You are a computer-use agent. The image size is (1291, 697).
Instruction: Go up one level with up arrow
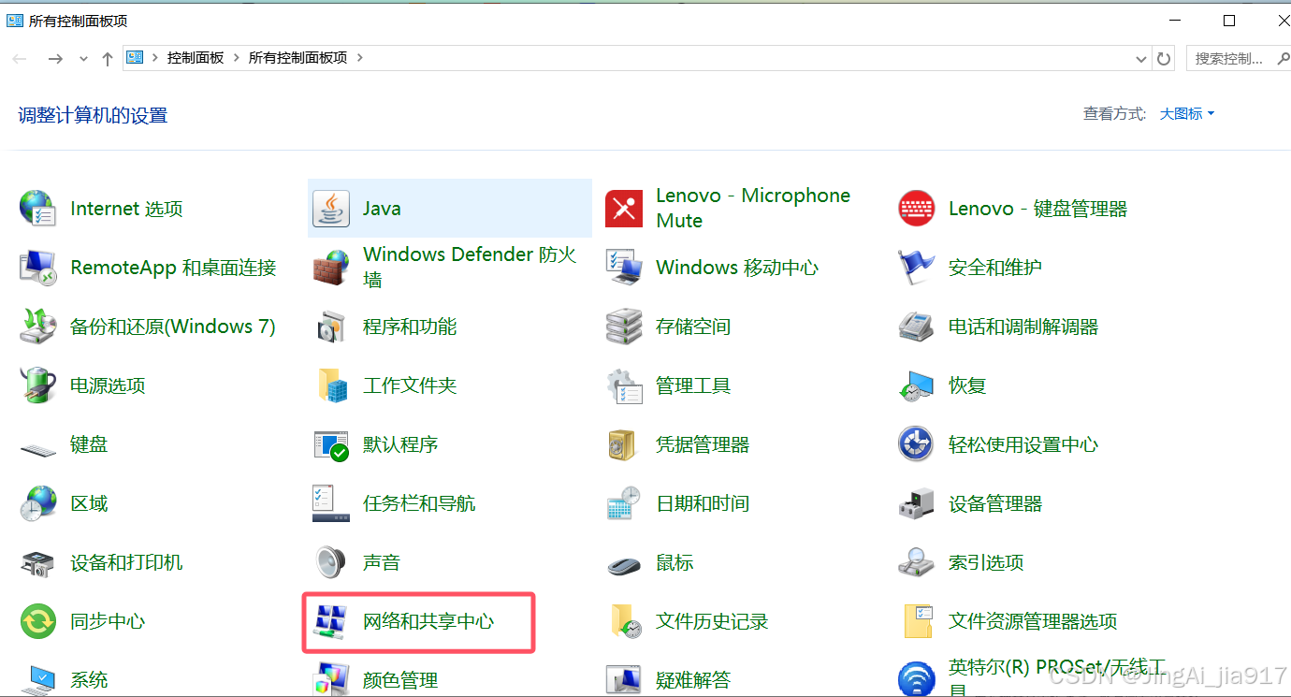click(108, 58)
